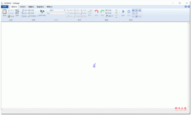Click the Paste (粘贴) clipboard icon

[x=4, y=12]
